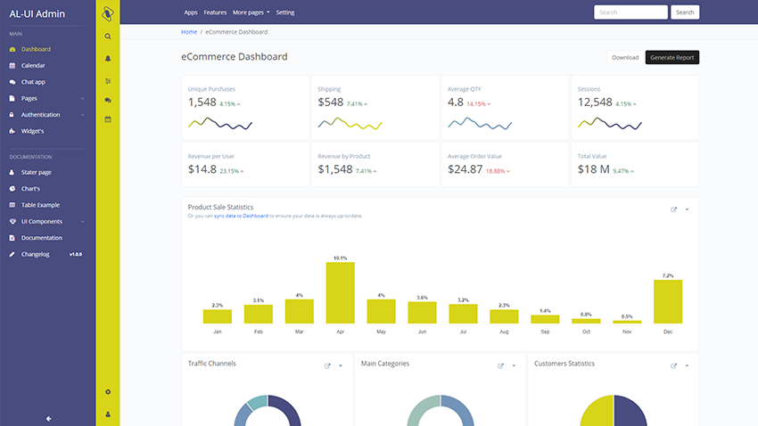This screenshot has width=758, height=426.
Task: Open Product Sale Statistics in external view
Action: click(x=673, y=209)
